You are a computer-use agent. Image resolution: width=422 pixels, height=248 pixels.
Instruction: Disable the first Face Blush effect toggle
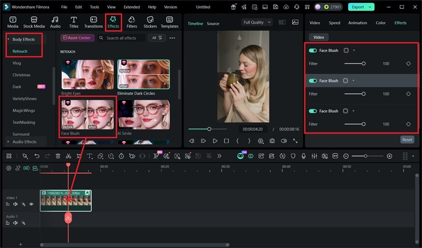313,51
